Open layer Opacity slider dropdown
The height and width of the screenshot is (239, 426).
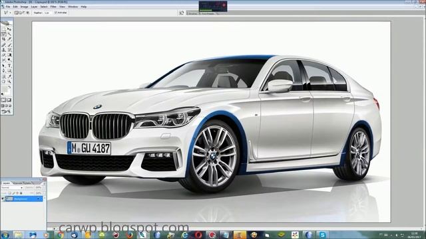tap(43, 187)
